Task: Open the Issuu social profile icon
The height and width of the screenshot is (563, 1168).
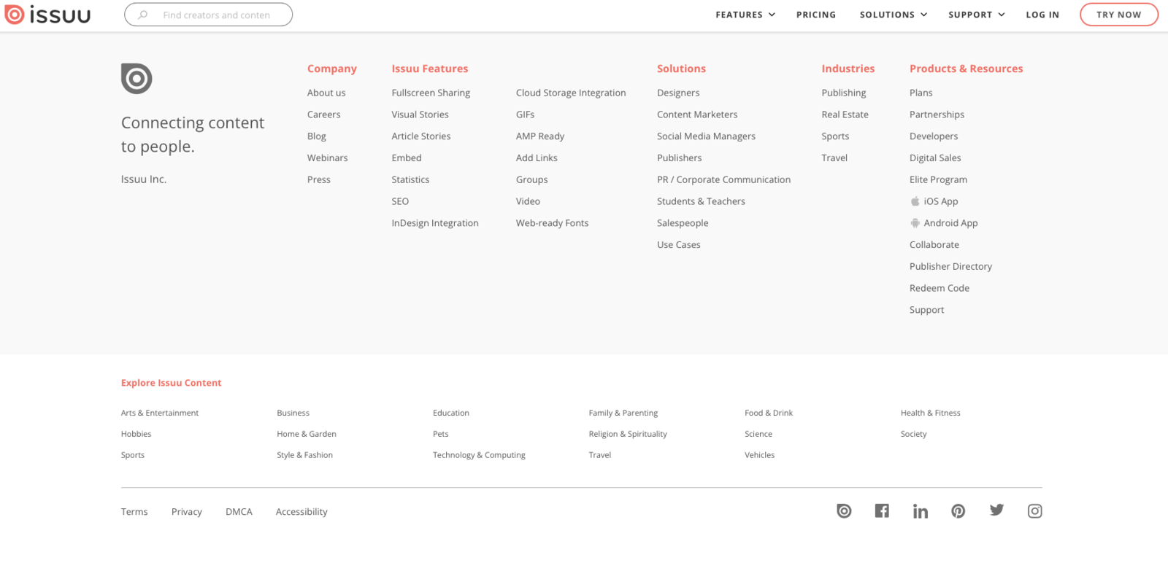Action: [x=844, y=511]
